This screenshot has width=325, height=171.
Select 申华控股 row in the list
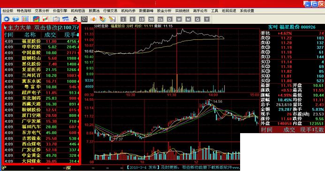[41, 47]
